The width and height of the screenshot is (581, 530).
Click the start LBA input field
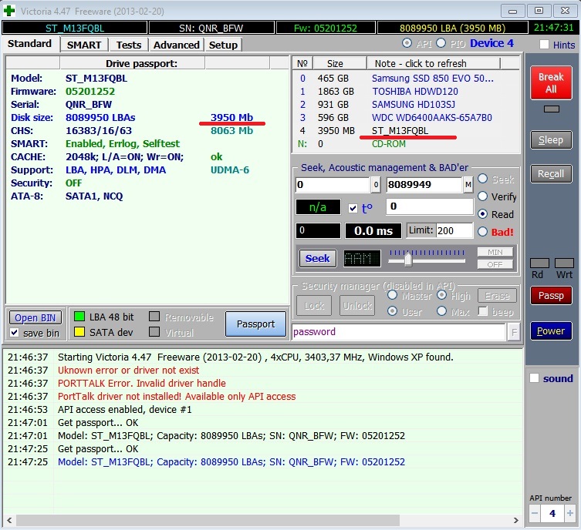pos(333,185)
